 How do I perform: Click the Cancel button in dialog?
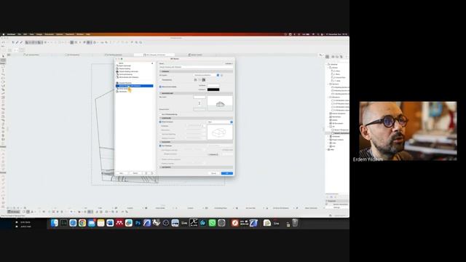coord(213,173)
